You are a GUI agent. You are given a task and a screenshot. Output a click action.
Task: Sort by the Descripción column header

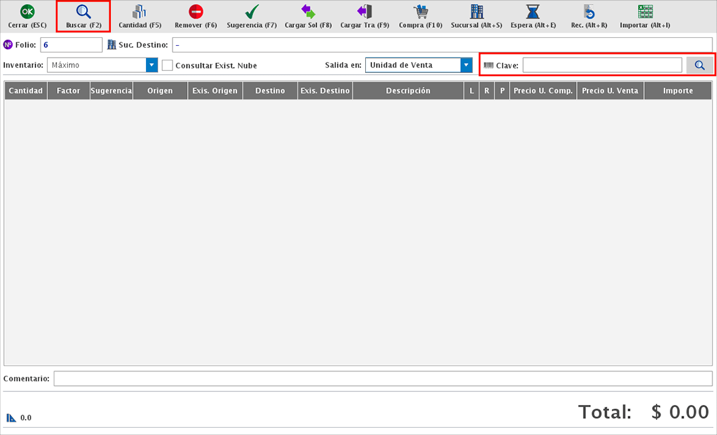408,91
